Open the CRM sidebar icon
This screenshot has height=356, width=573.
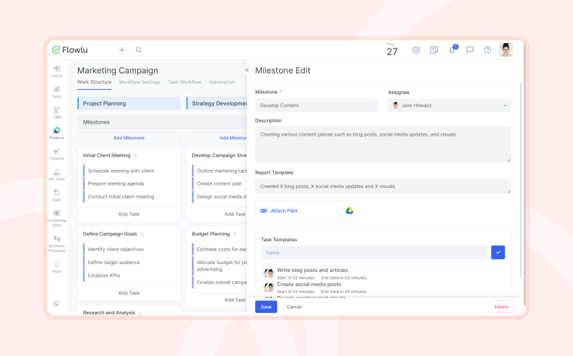click(56, 112)
